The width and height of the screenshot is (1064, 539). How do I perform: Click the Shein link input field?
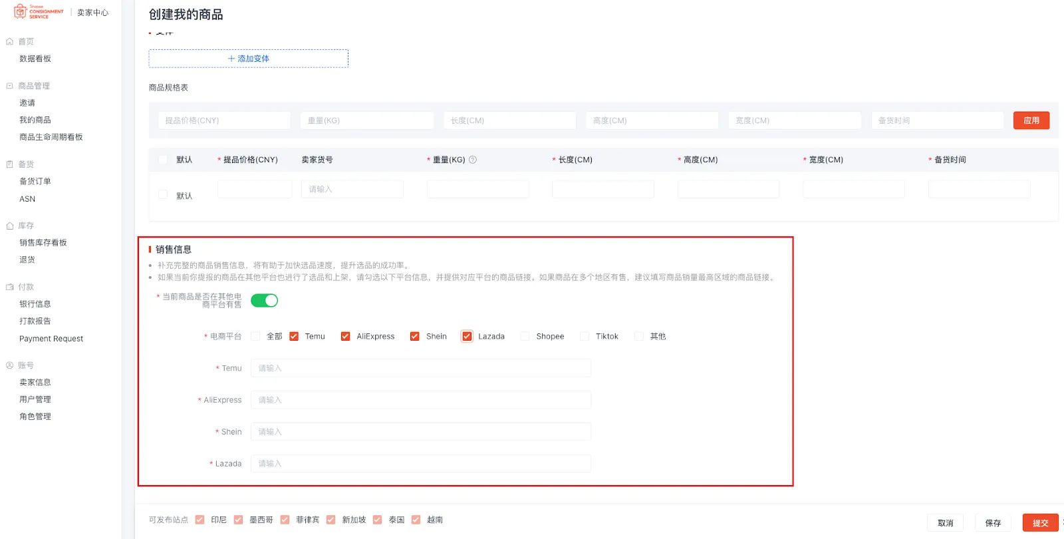pos(421,432)
